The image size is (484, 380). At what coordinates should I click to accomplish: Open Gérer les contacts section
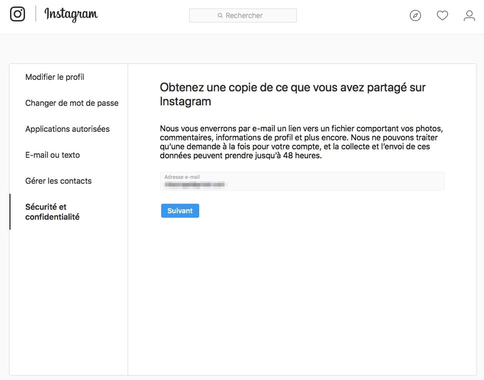(x=59, y=181)
